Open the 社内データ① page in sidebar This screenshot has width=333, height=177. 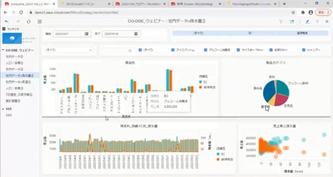tap(14, 56)
